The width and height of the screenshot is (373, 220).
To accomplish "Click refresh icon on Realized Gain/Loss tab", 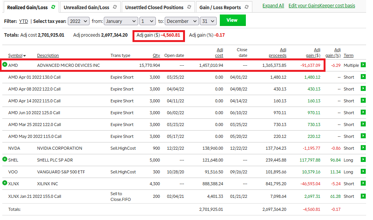I will [x=53, y=7].
